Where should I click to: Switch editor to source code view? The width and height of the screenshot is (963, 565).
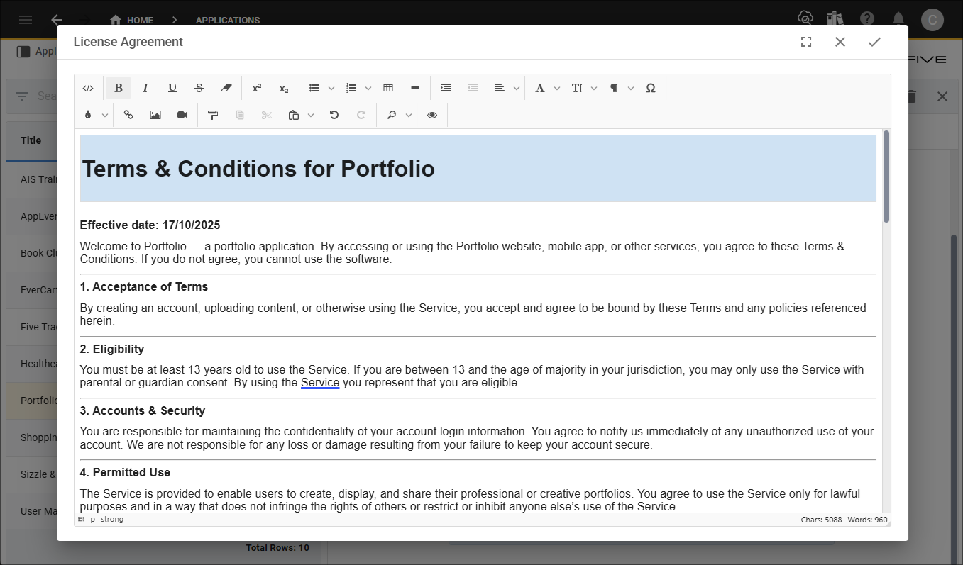(88, 88)
